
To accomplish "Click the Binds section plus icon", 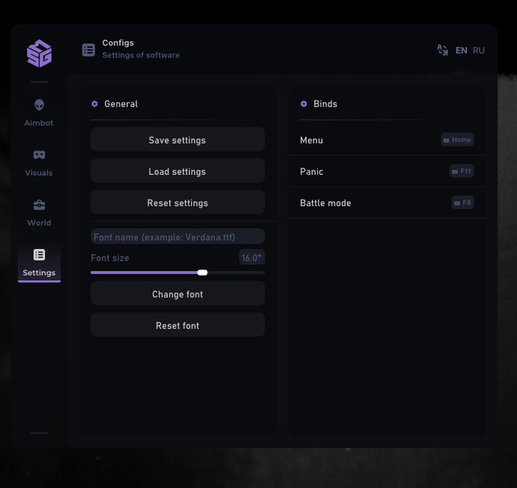I will 303,104.
